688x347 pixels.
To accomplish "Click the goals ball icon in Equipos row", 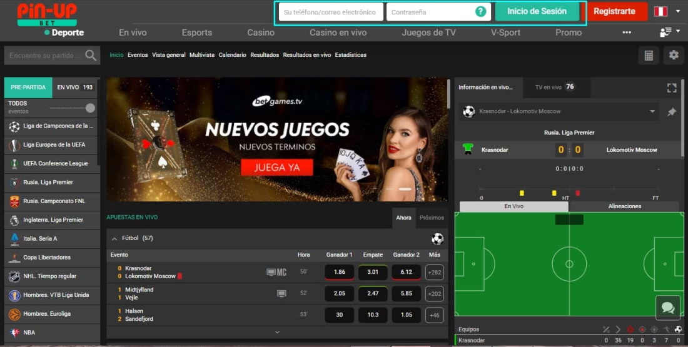I will point(678,329).
